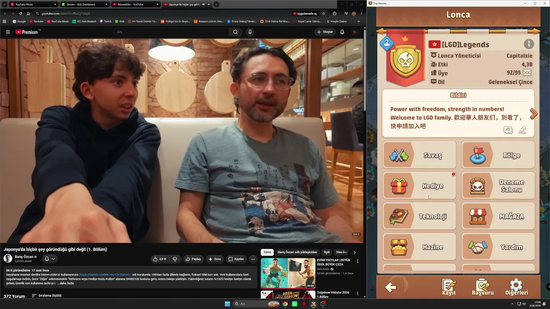
Task: Click the AI translate icon in Bildiri
Action: (508, 130)
